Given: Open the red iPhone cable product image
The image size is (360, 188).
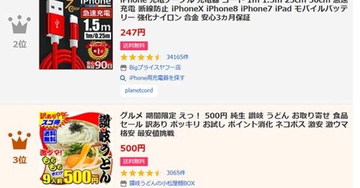Looking at the screenshot, I should (76, 35).
